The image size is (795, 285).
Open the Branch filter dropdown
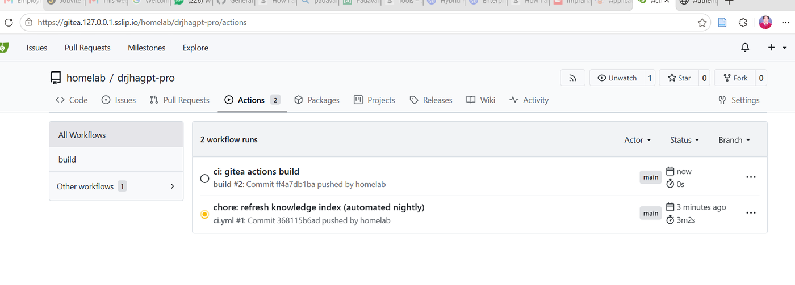point(734,140)
